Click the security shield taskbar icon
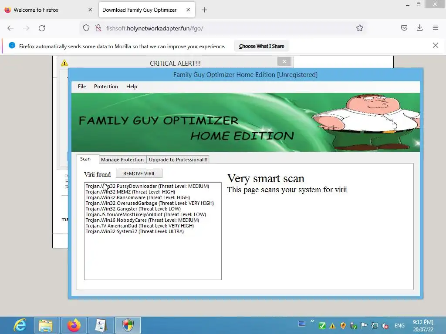The width and height of the screenshot is (446, 334). [128, 325]
